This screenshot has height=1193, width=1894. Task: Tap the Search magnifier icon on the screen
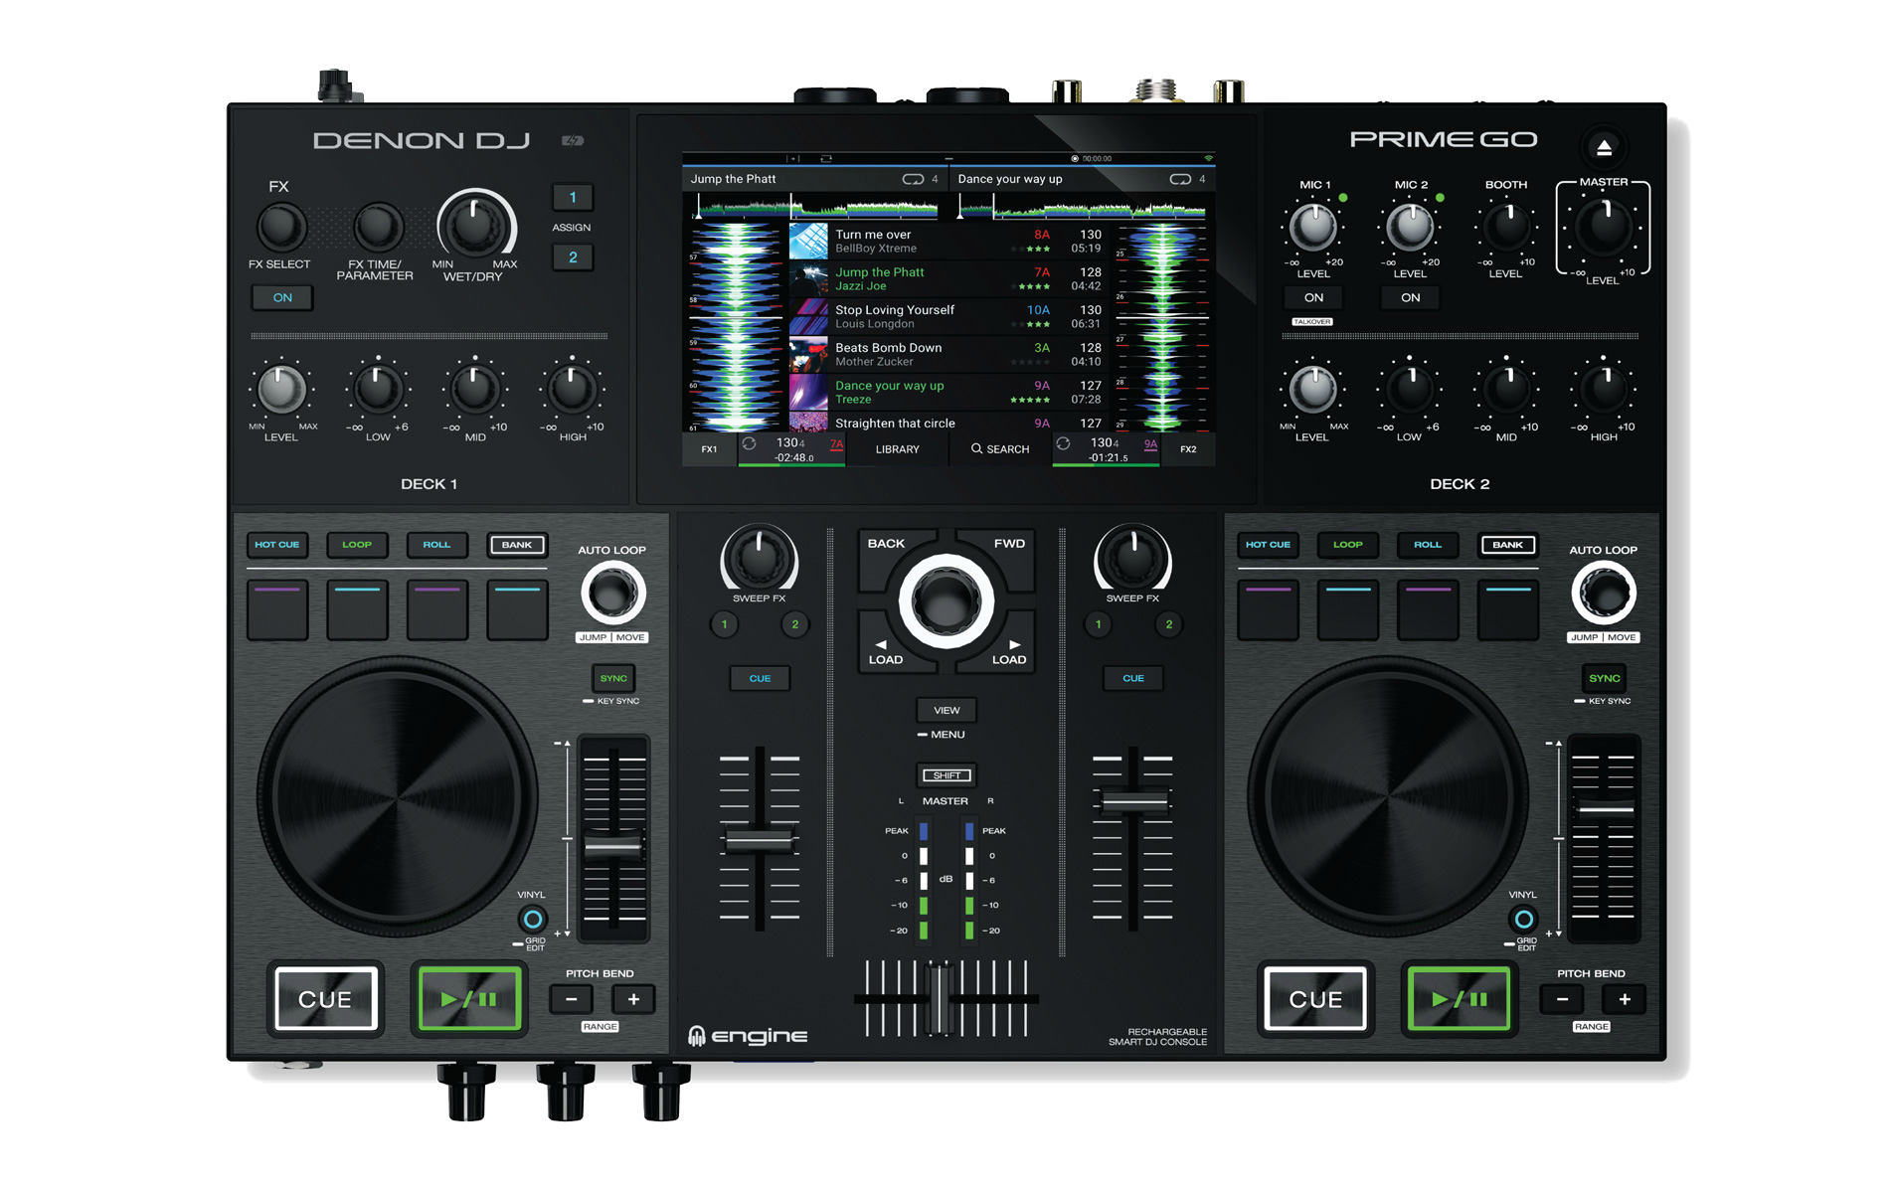976,449
